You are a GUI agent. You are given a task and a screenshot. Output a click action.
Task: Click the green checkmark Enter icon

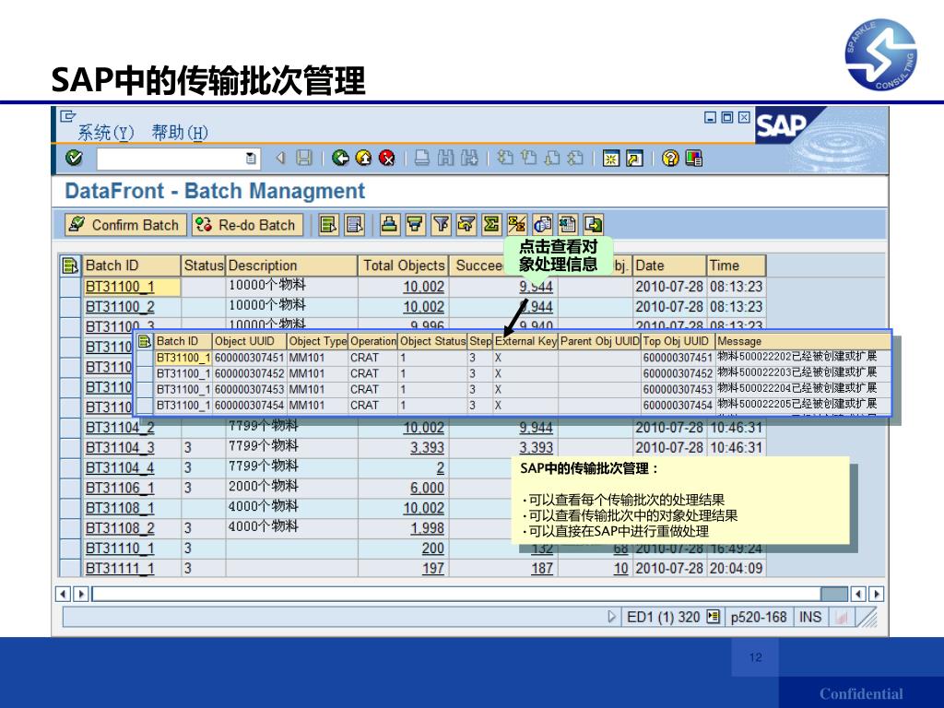(x=74, y=159)
